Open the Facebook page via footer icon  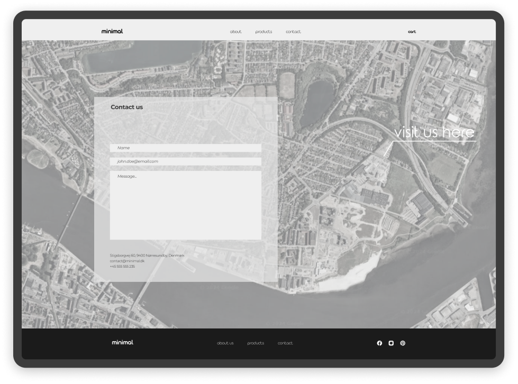[379, 343]
